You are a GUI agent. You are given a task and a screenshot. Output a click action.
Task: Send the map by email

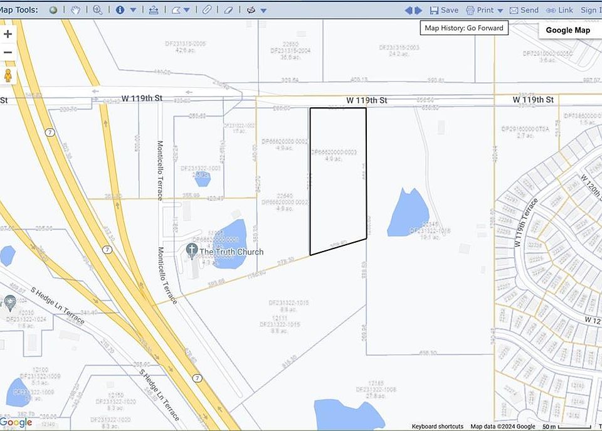click(x=524, y=11)
